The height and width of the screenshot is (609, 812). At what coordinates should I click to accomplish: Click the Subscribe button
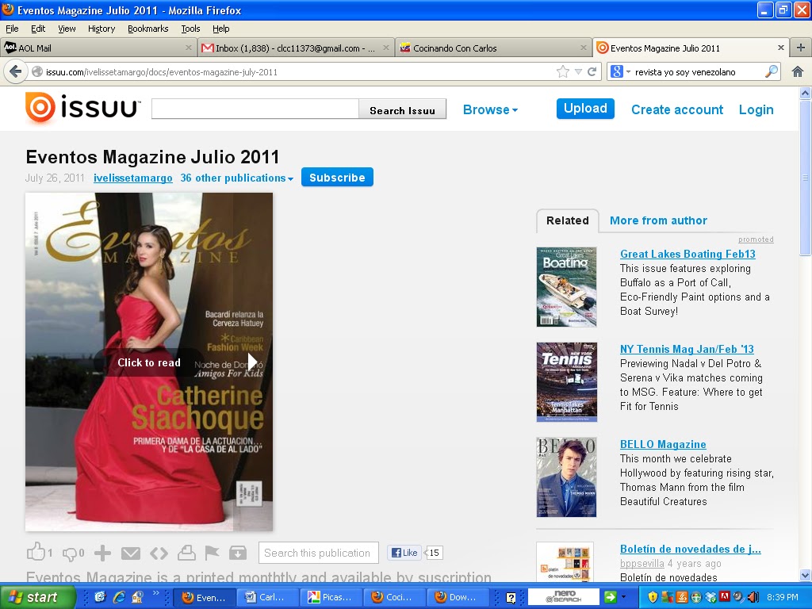click(337, 177)
